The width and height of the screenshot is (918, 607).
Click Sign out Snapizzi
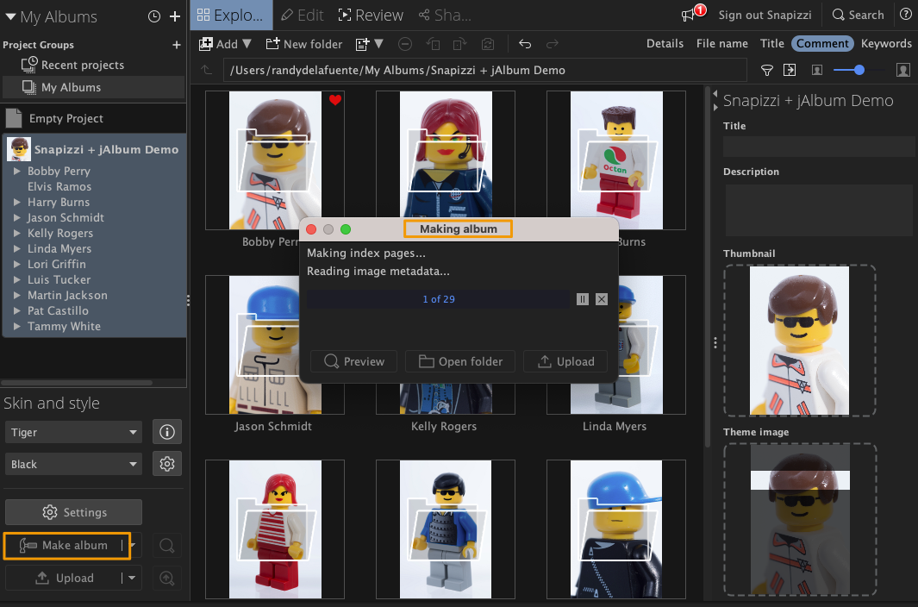(765, 16)
